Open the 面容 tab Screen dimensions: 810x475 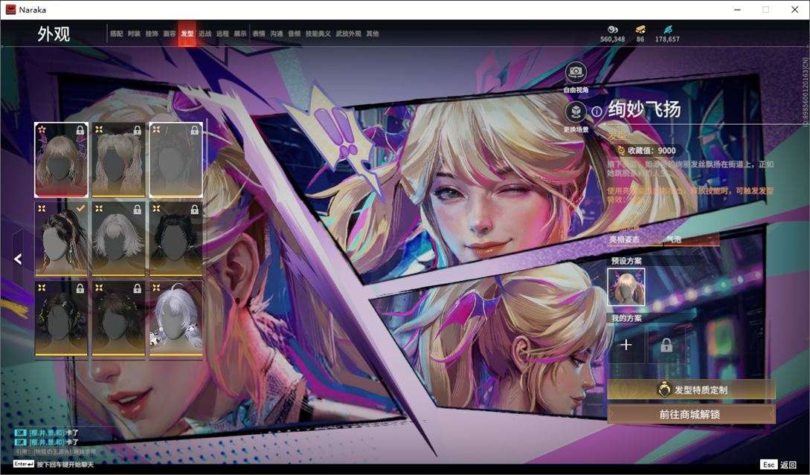(170, 33)
